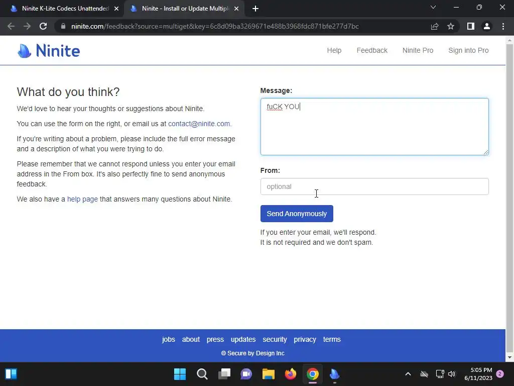Screen dimensions: 514x386
Task: Launch Firefox from the taskbar
Action: coord(291,374)
